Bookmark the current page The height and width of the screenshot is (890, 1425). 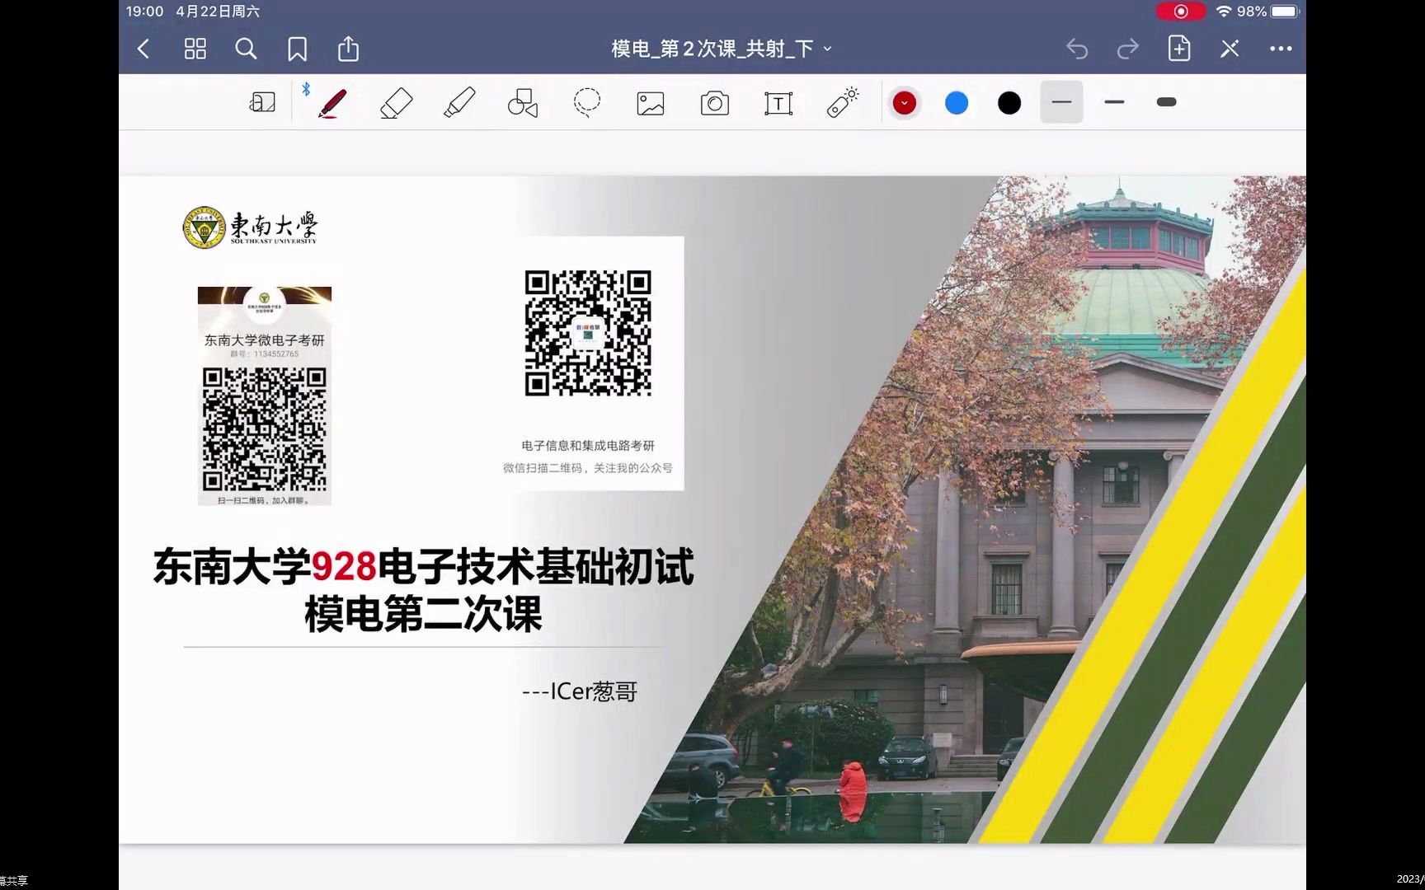point(297,49)
